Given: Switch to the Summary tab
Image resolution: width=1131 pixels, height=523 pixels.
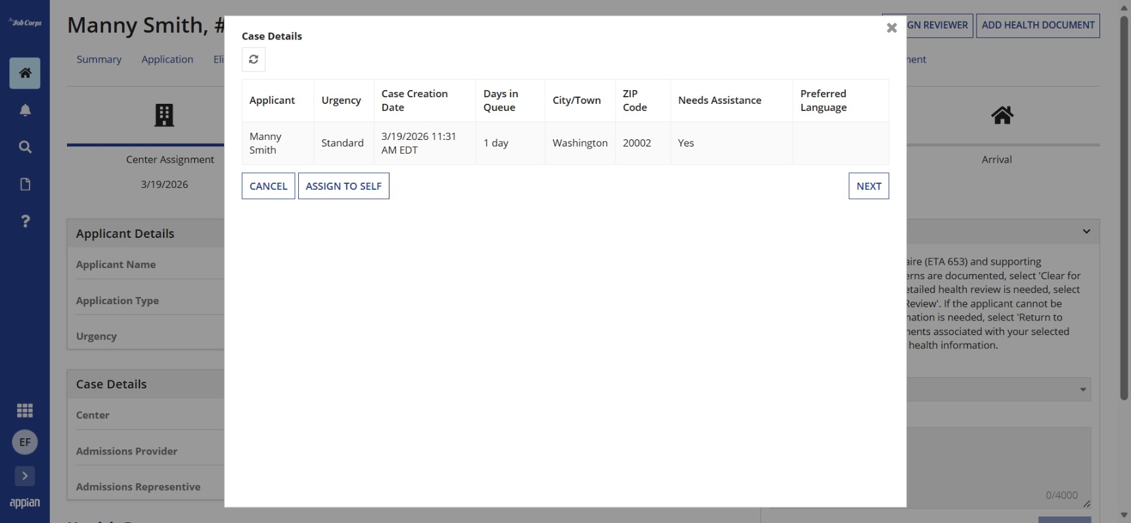Looking at the screenshot, I should pyautogui.click(x=99, y=59).
